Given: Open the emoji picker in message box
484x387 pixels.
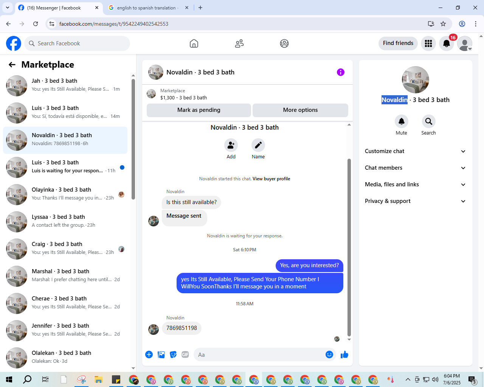Looking at the screenshot, I should coord(329,354).
